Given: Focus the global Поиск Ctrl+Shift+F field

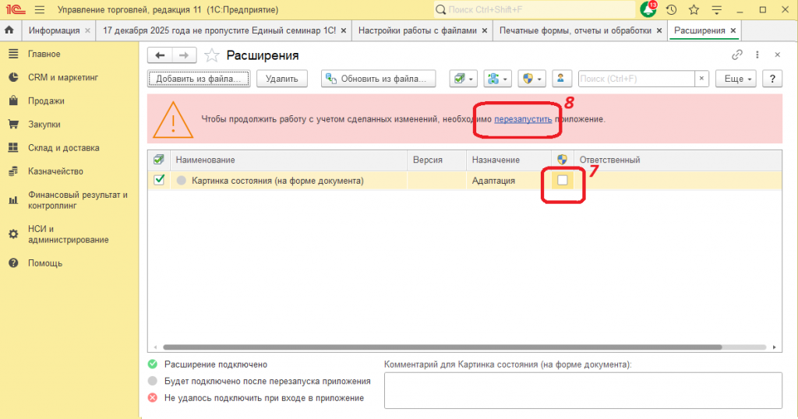Looking at the screenshot, I should click(x=535, y=9).
